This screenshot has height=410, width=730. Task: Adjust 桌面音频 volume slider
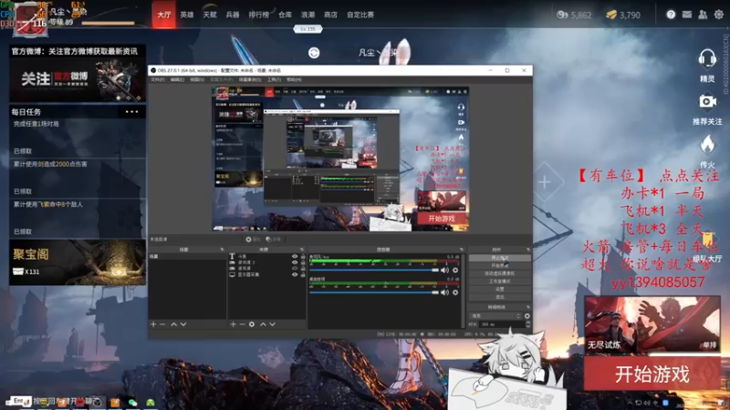coord(374,292)
